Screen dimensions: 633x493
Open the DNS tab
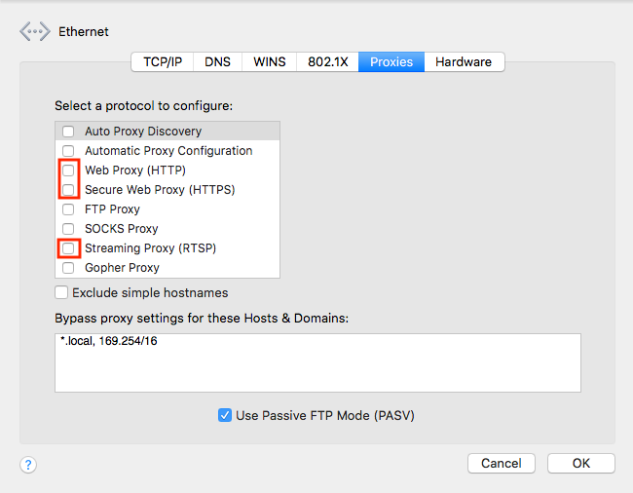coord(217,61)
